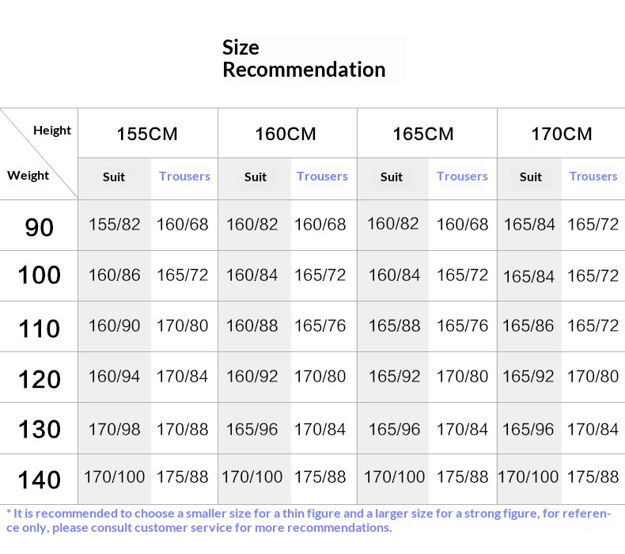This screenshot has height=554, width=625.
Task: Click the "Size Recommendation" title
Action: tap(303, 59)
